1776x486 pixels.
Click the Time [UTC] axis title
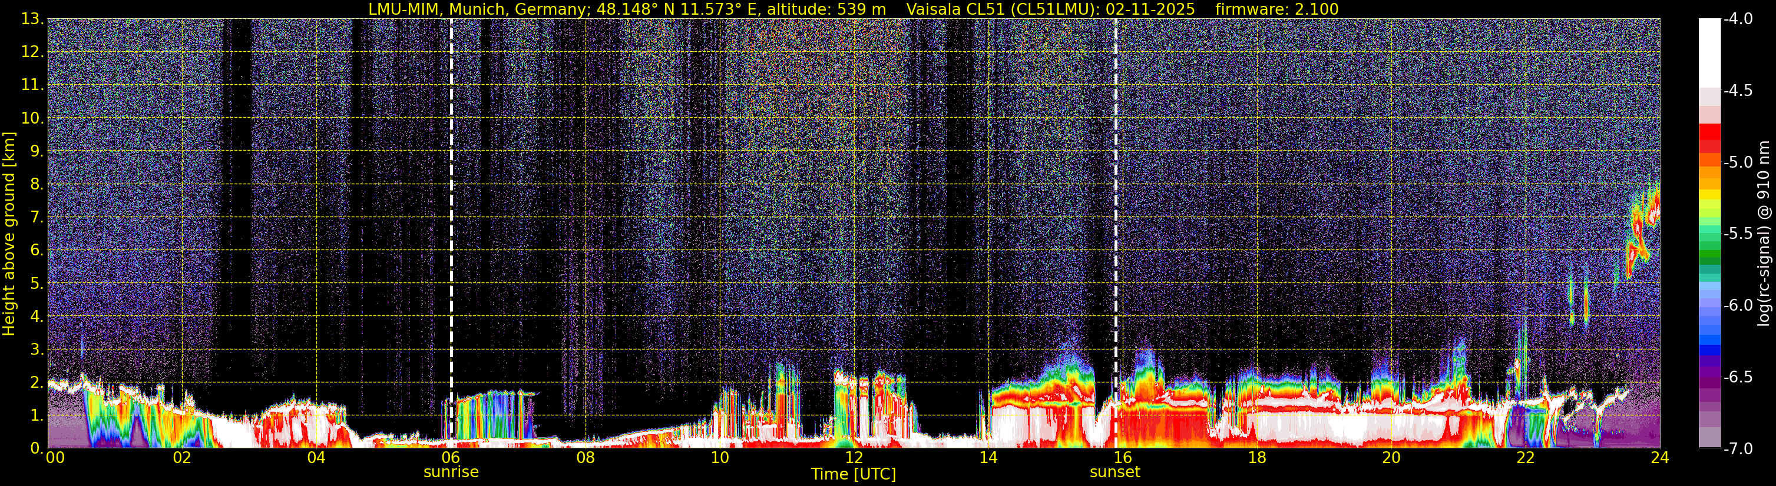click(x=854, y=474)
